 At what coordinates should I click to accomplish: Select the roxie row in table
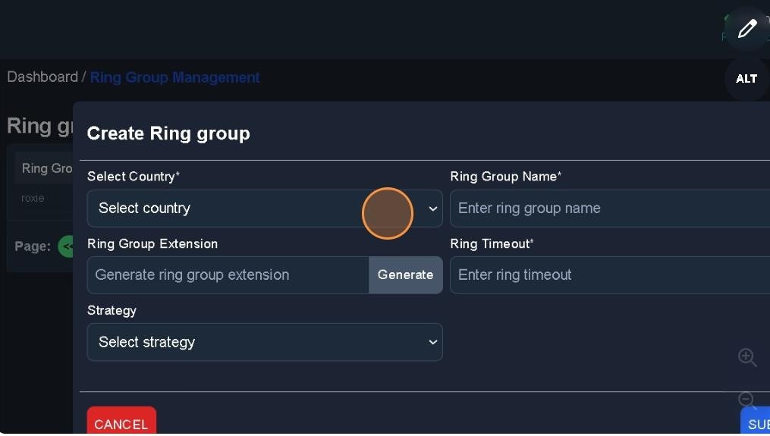(x=33, y=198)
